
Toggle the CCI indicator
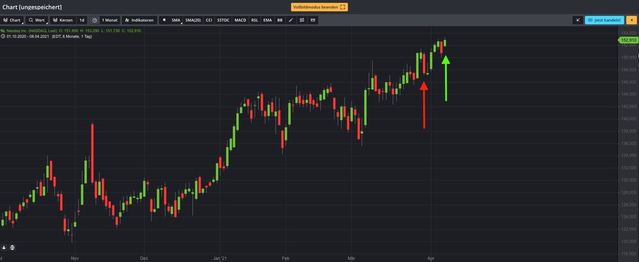pyautogui.click(x=209, y=20)
